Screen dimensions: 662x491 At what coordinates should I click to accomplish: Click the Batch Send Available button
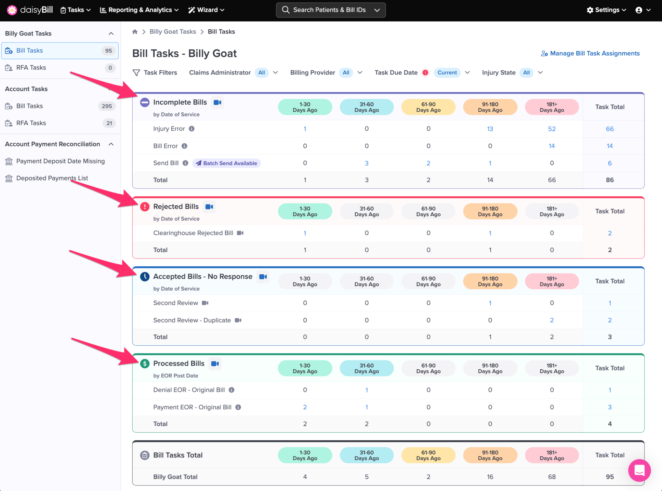227,163
